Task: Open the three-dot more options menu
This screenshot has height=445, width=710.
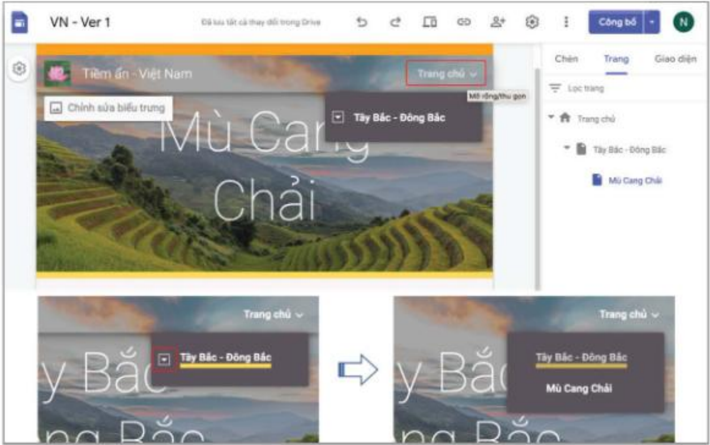Action: click(x=566, y=22)
